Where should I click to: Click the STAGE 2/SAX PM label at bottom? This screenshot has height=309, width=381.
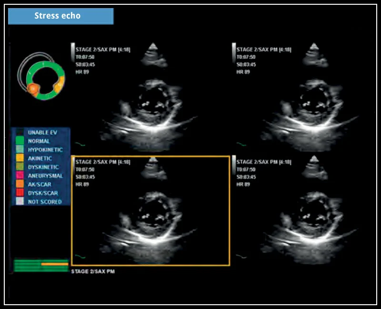[92, 271]
